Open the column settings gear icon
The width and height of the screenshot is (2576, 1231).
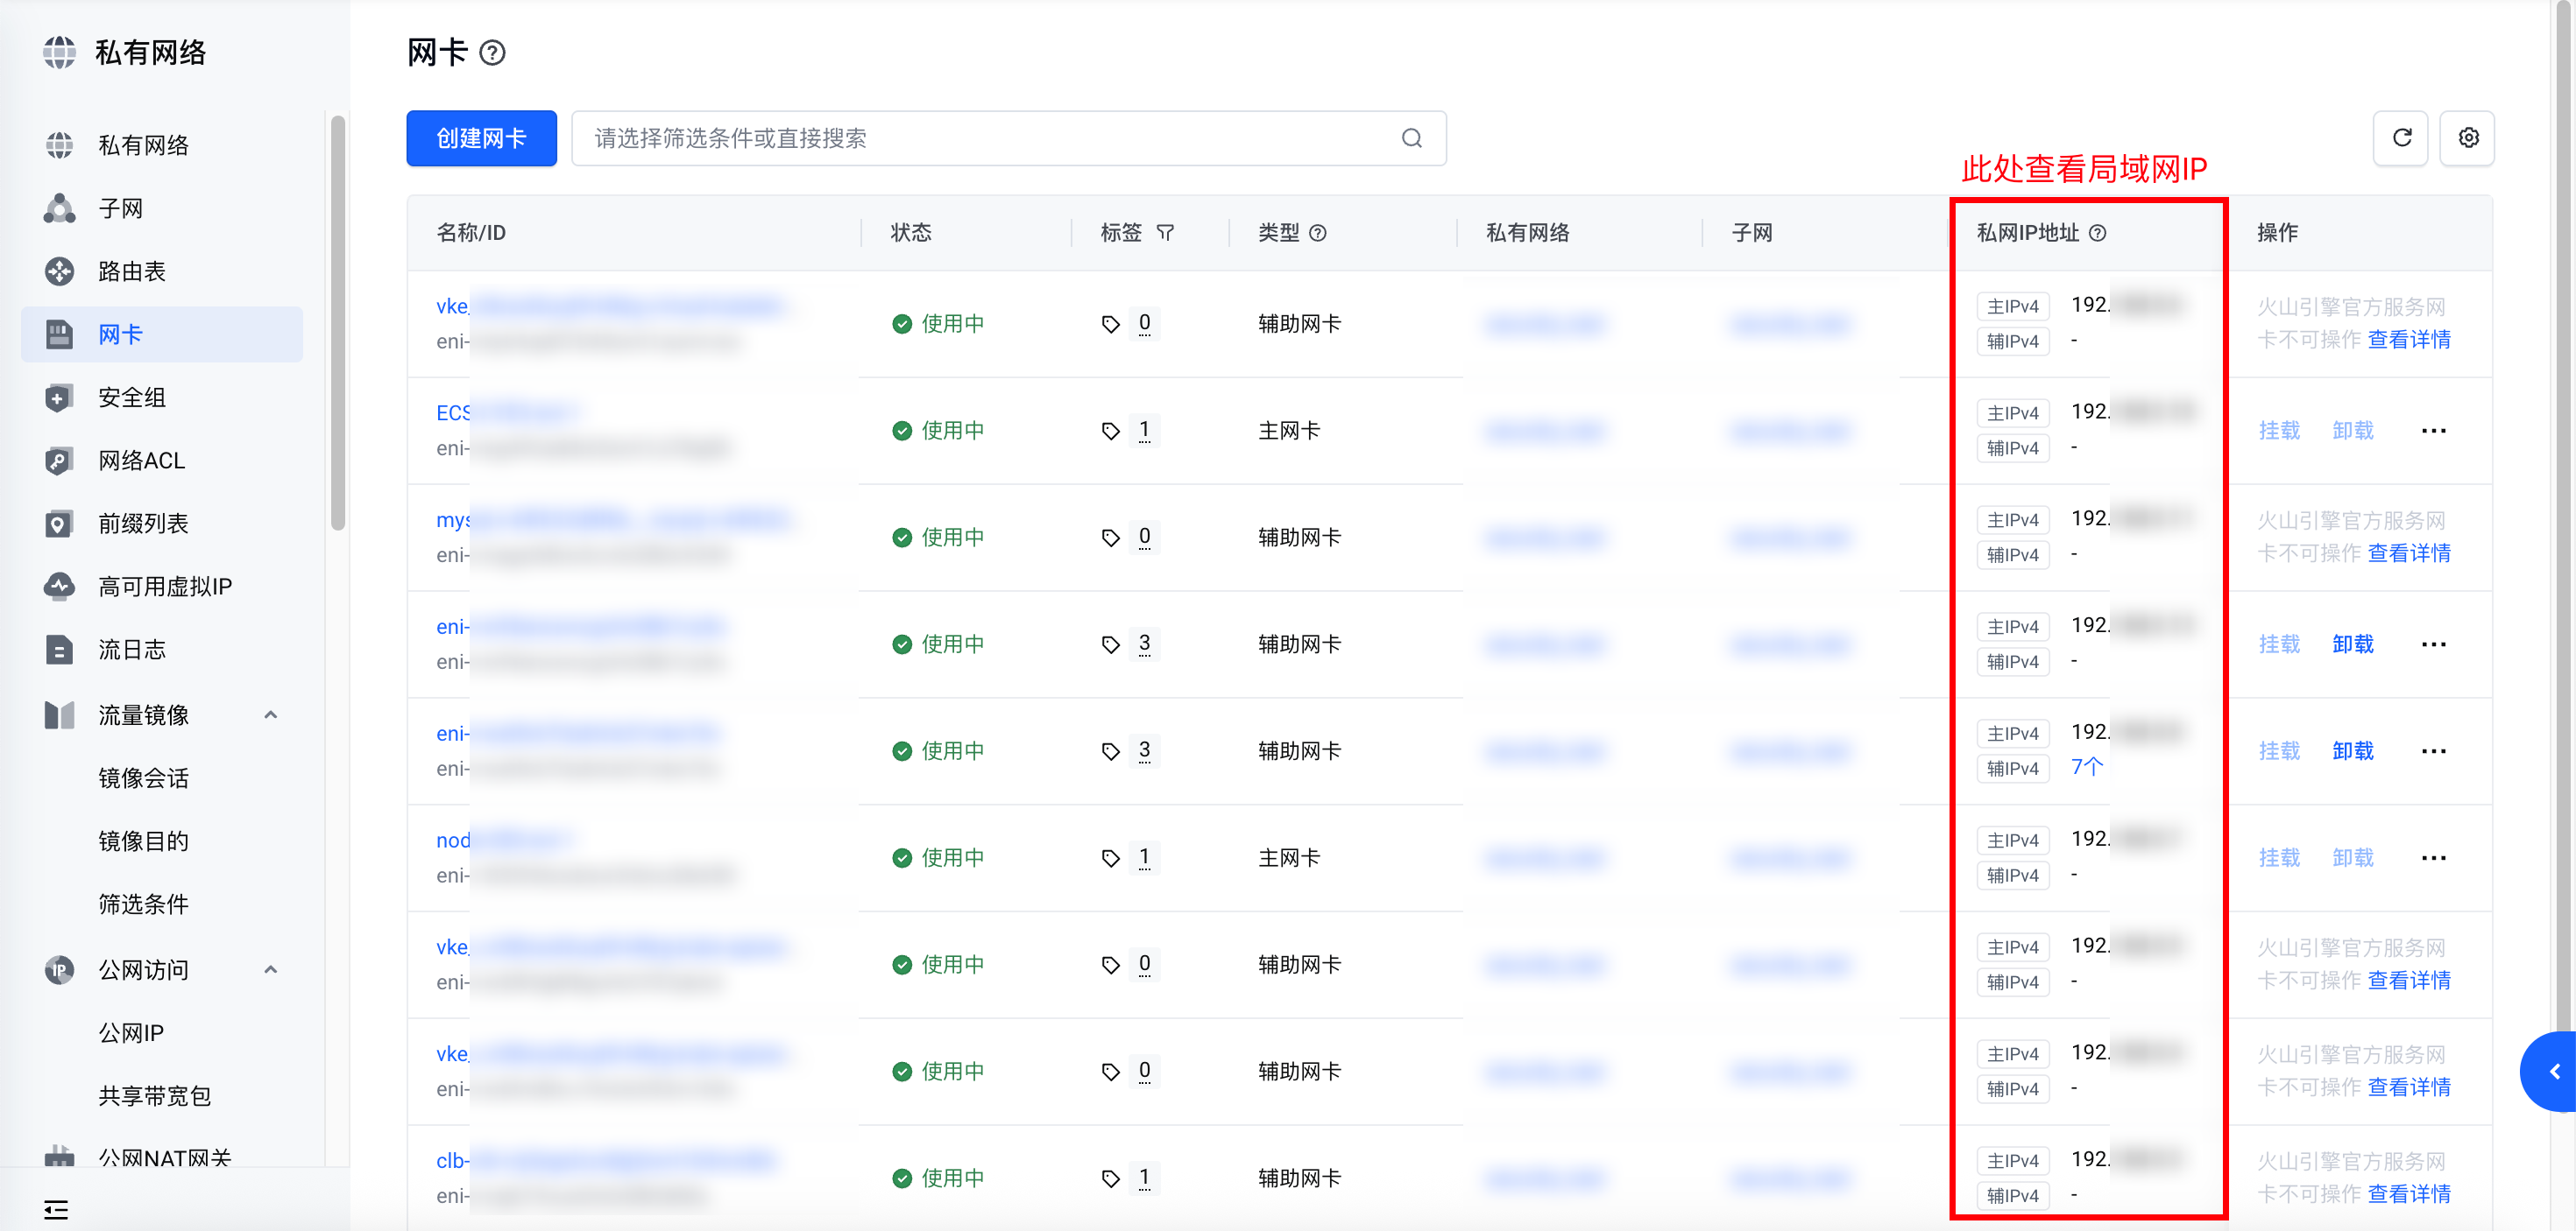pos(2468,137)
